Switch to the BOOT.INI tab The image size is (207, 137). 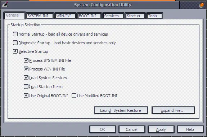pyautogui.click(x=89, y=16)
